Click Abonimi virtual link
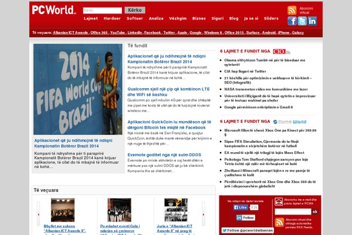This screenshot has width=352, height=235. 306,11
